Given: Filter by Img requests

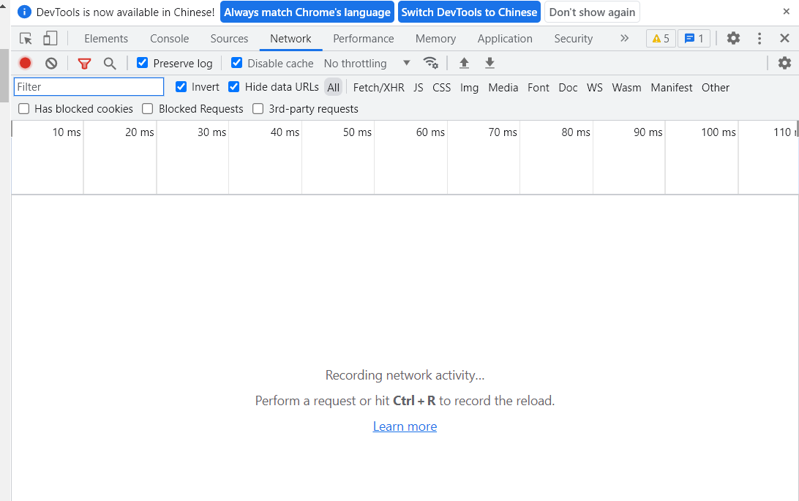Looking at the screenshot, I should [469, 87].
